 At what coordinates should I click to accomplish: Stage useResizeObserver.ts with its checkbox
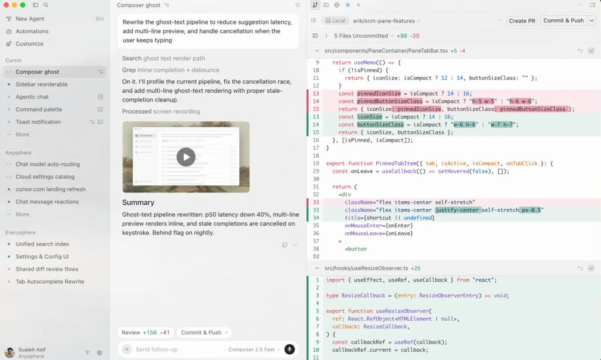click(591, 268)
